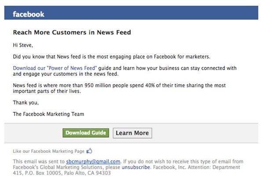Click "Facebook's Global Marketing Solutions" footer text
Screen dimensions: 264x181
(x=58, y=167)
